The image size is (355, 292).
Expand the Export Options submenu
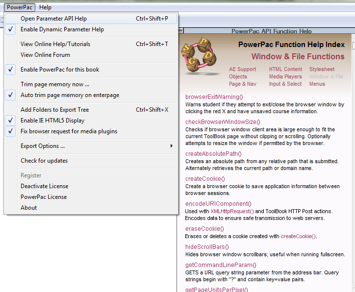pyautogui.click(x=91, y=146)
